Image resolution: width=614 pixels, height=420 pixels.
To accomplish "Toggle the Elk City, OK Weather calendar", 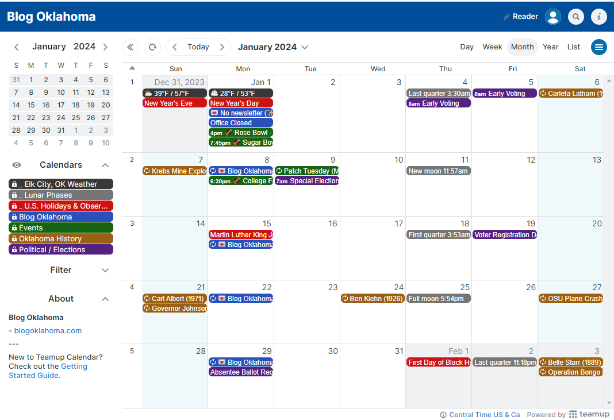I will (x=61, y=184).
